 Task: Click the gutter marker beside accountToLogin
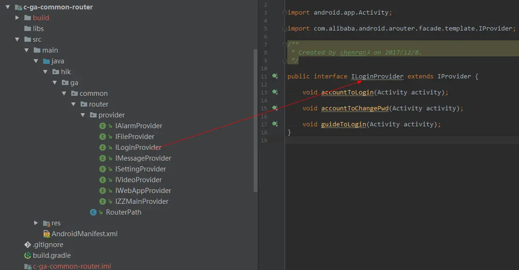pos(275,93)
